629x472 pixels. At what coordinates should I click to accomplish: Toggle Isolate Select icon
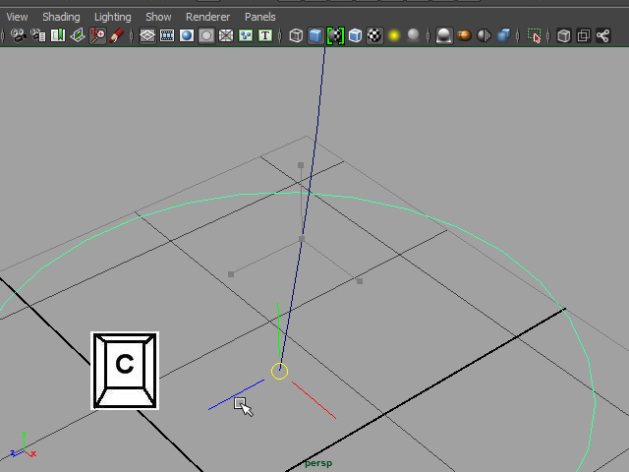click(x=534, y=35)
